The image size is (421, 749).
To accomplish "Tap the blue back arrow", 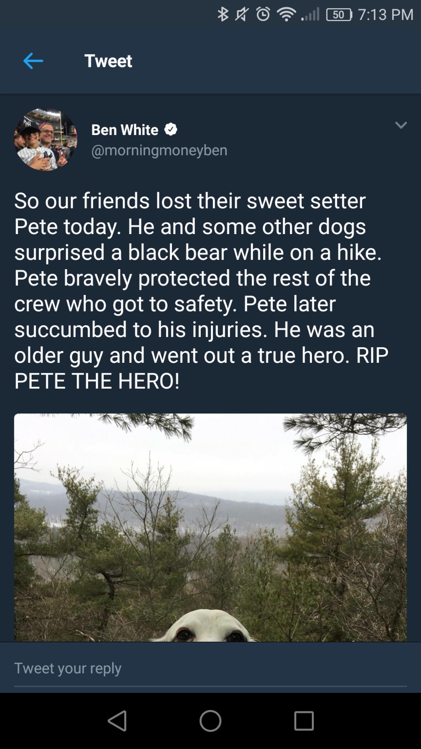I will (33, 61).
